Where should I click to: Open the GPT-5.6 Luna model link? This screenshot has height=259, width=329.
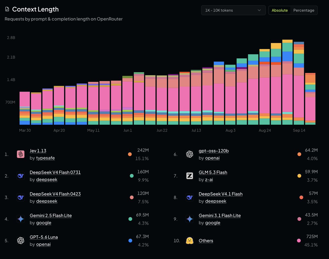(44, 237)
